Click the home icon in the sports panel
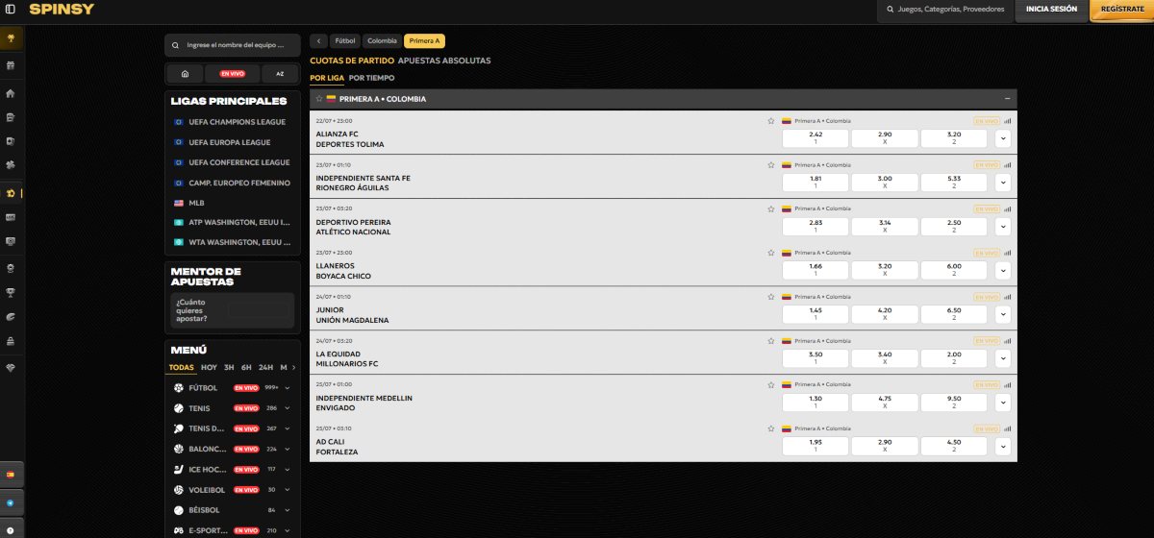Screen dimensions: 1154x538 point(185,73)
